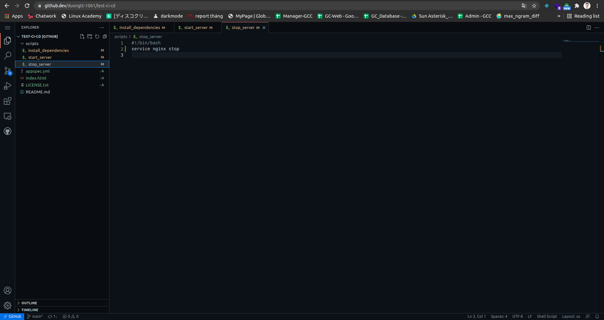Open the Chatwork bookmark

(x=42, y=16)
